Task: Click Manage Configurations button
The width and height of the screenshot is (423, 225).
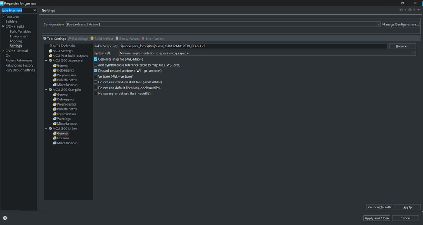Action: coord(400,24)
